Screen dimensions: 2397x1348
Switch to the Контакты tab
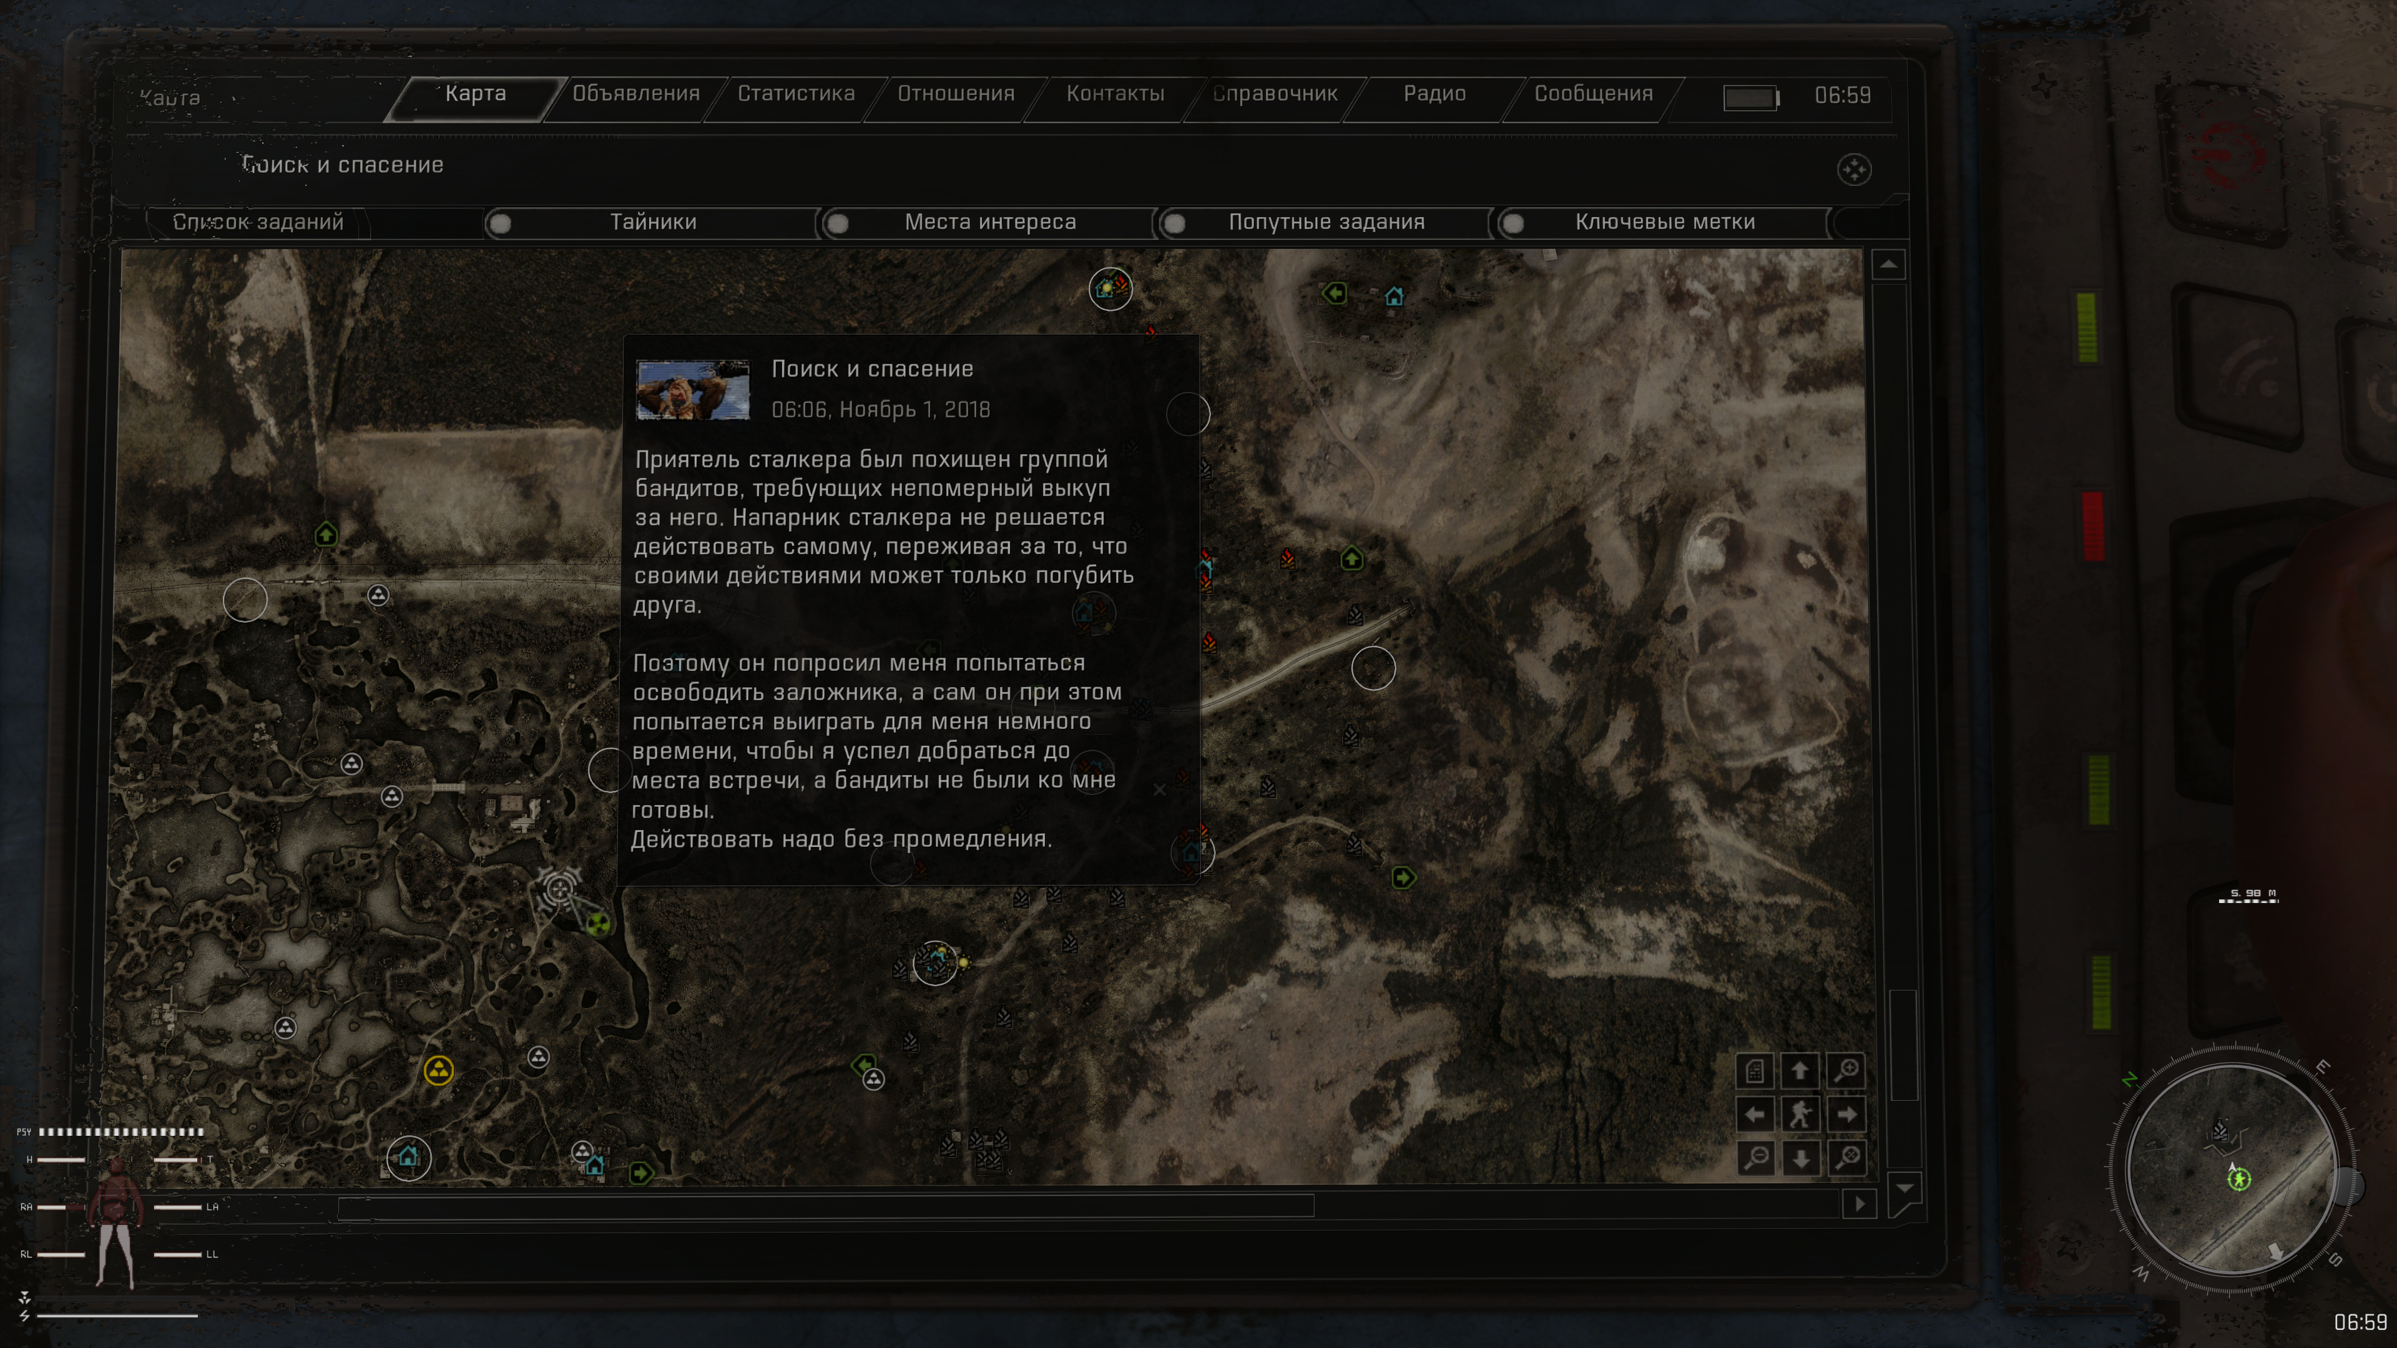click(x=1115, y=94)
